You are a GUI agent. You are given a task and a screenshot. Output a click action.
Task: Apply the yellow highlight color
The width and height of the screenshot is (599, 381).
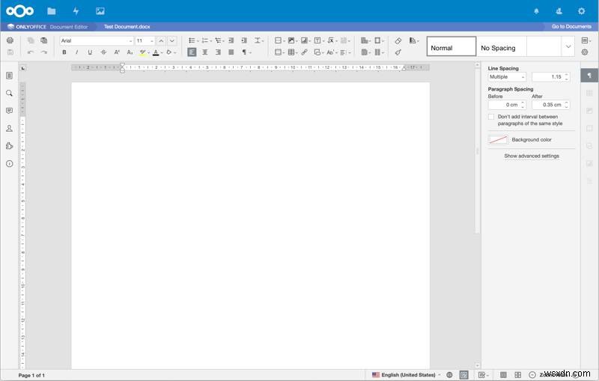pos(143,52)
